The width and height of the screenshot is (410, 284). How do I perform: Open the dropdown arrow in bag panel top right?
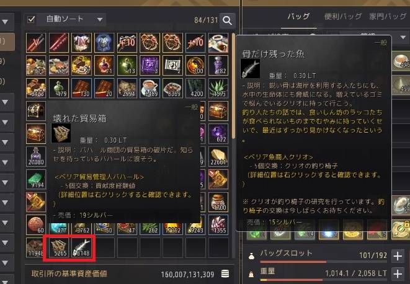coord(403,37)
